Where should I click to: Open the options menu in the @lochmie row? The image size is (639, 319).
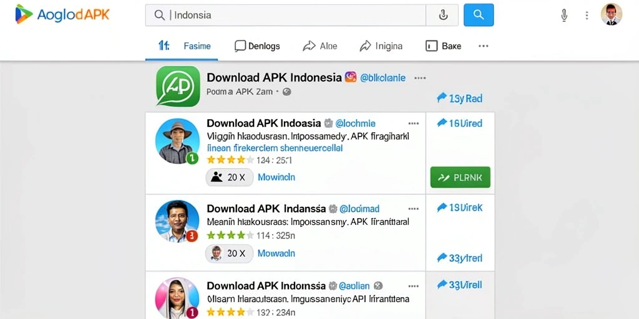[413, 123]
